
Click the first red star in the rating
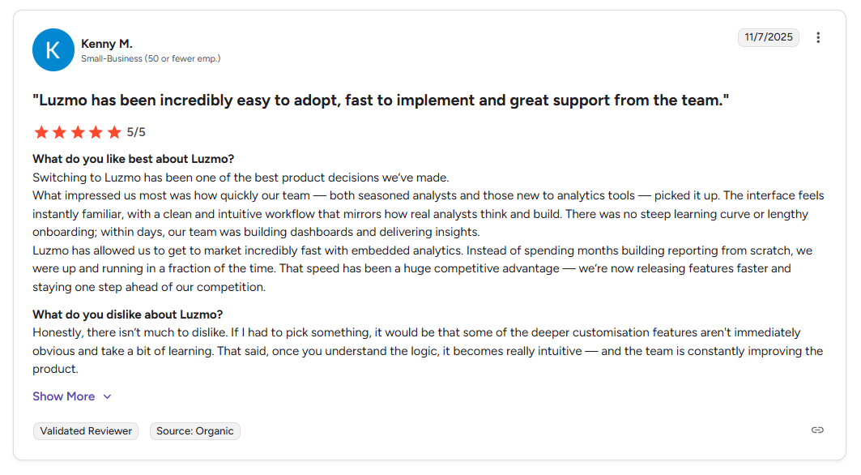coord(41,131)
